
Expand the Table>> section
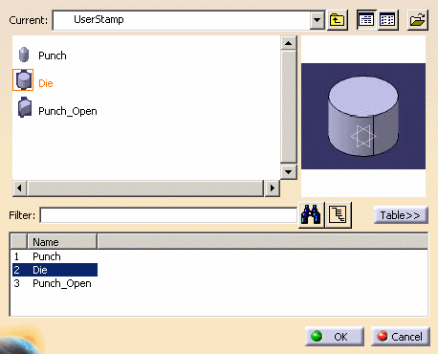click(401, 215)
